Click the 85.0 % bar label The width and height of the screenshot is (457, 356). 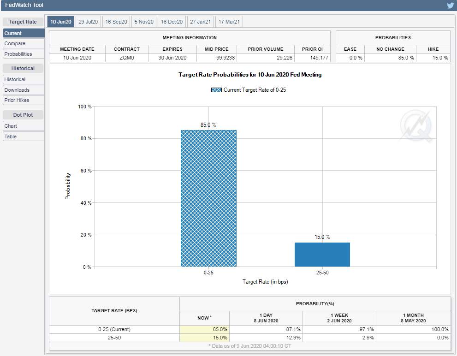click(x=208, y=125)
